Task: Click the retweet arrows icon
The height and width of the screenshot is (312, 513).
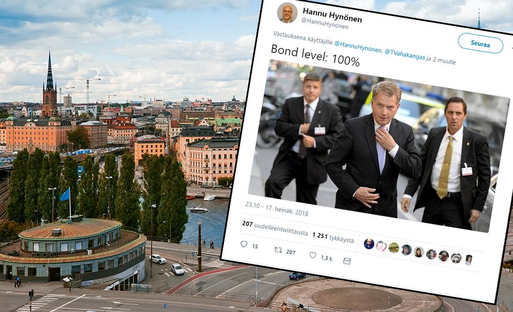Action: tap(278, 250)
